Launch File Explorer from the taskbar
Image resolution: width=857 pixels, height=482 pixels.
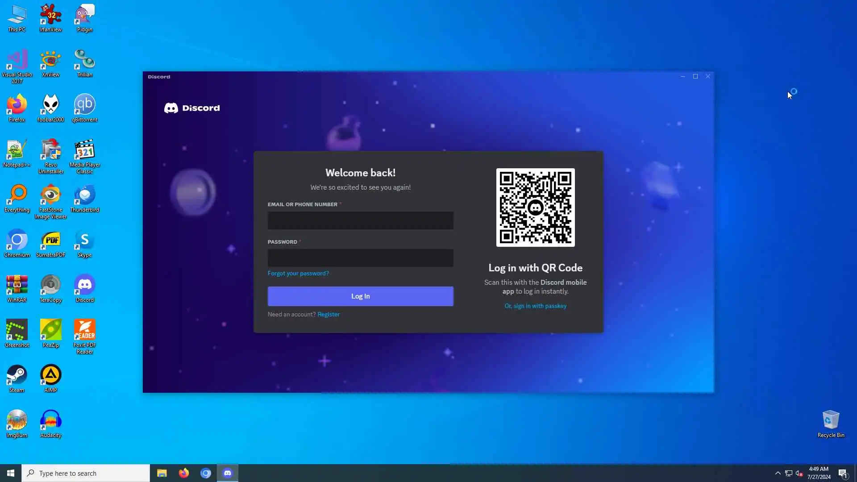click(162, 473)
